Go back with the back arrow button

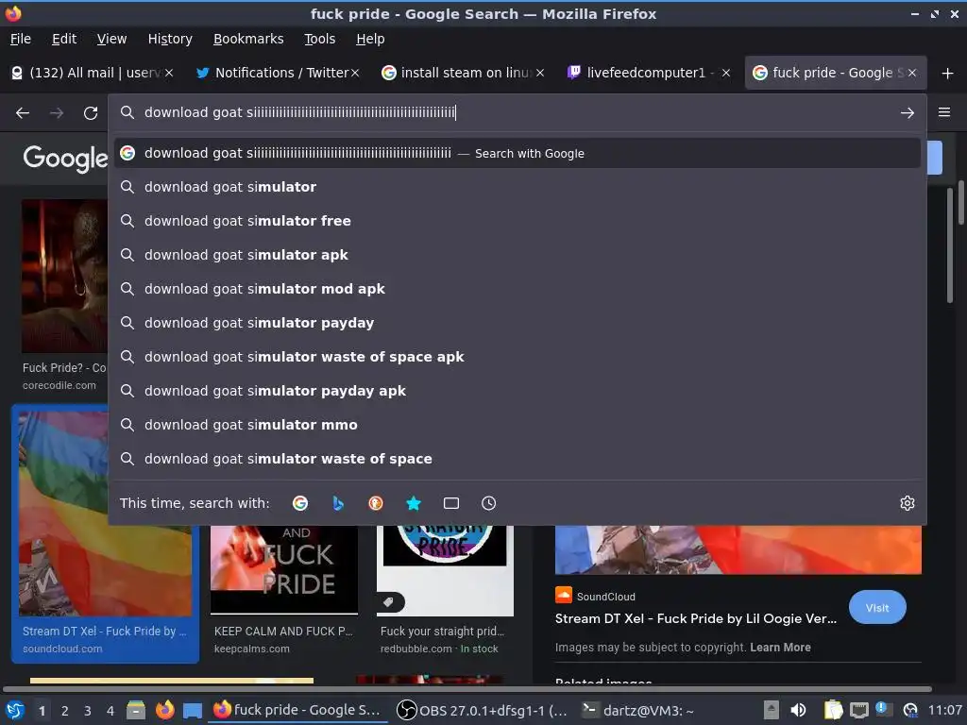pyautogui.click(x=23, y=113)
